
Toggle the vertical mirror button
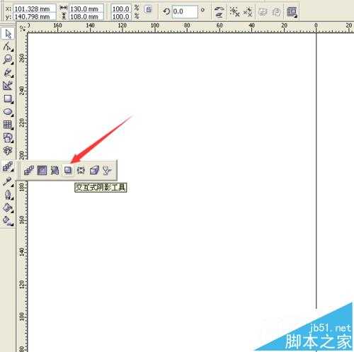point(219,16)
